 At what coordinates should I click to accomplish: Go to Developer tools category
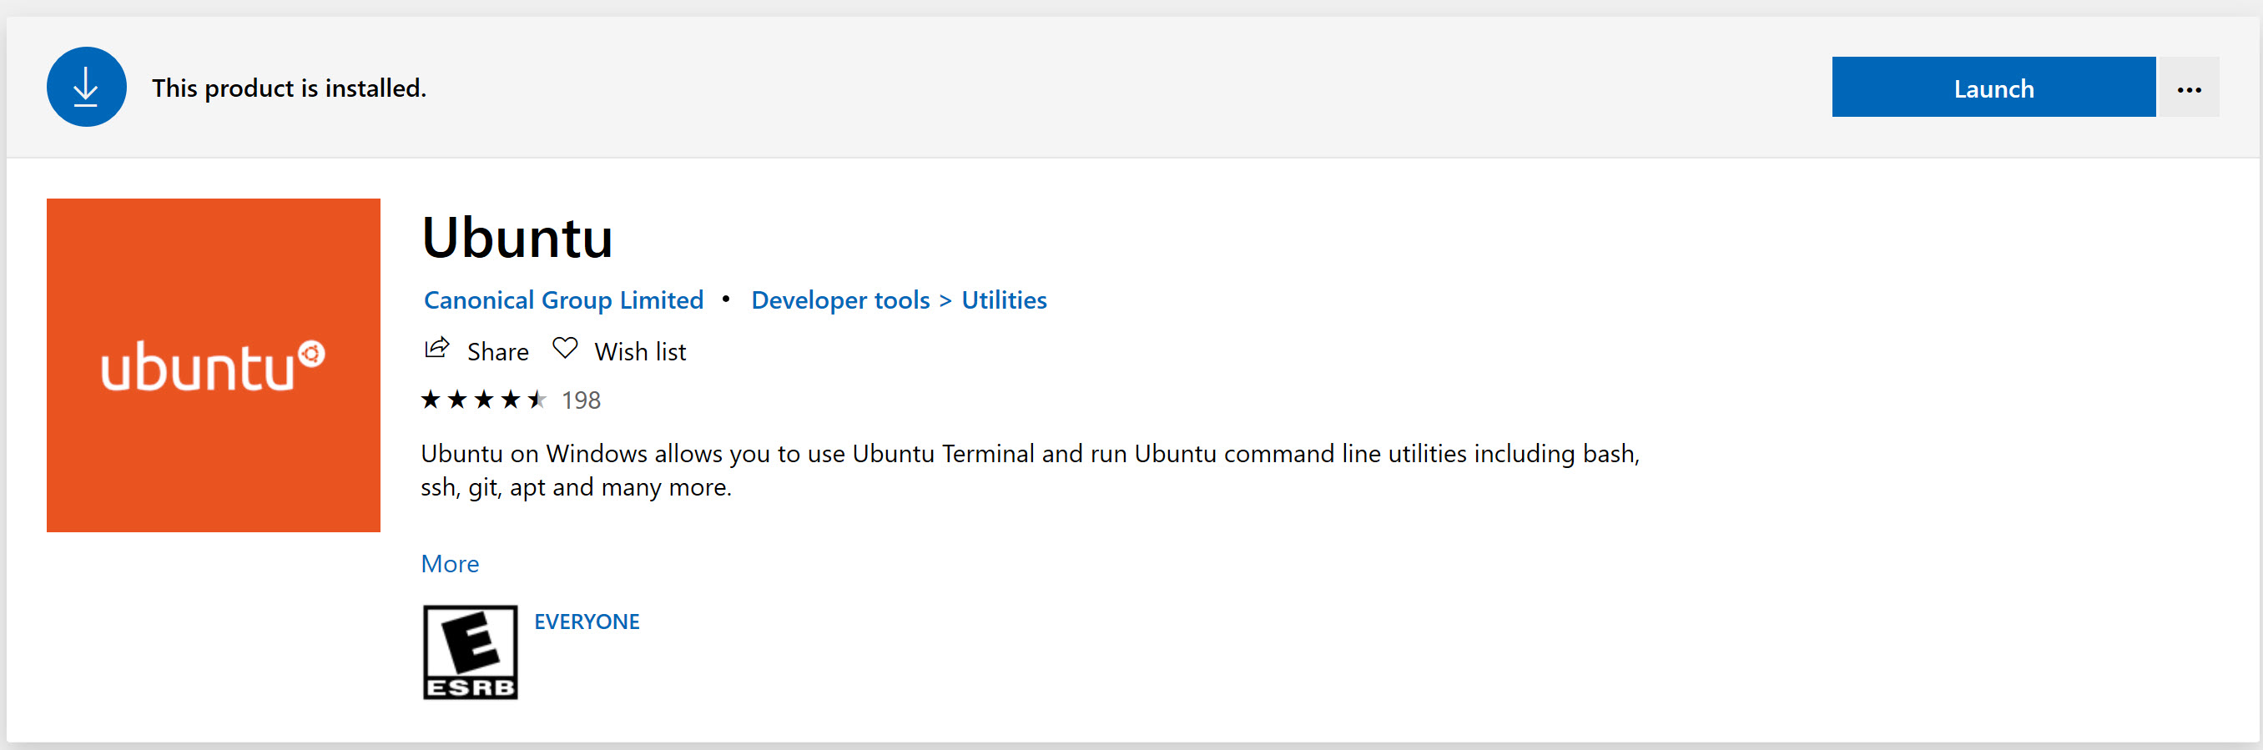click(x=839, y=300)
